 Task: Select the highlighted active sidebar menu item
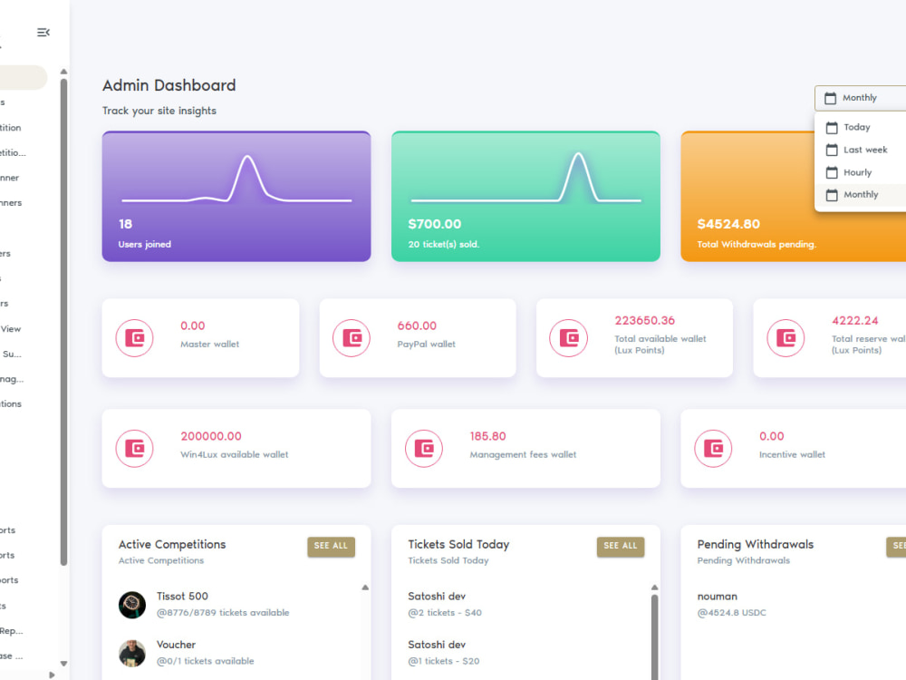(24, 77)
